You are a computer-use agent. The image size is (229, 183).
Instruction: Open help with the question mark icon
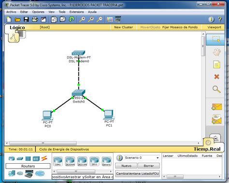pyautogui.click(x=220, y=20)
